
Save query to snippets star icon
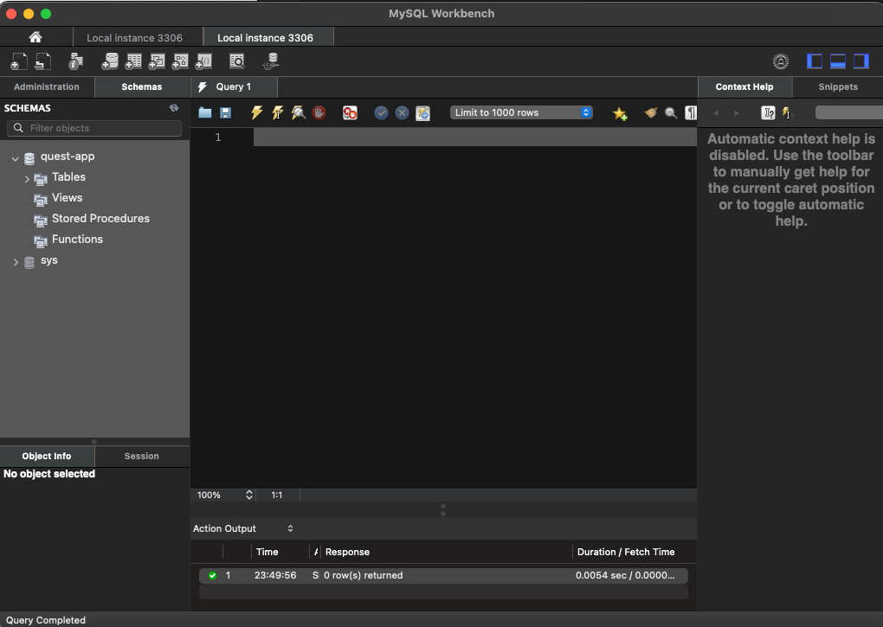point(620,113)
